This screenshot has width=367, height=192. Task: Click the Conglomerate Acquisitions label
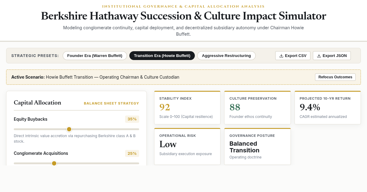point(41,153)
